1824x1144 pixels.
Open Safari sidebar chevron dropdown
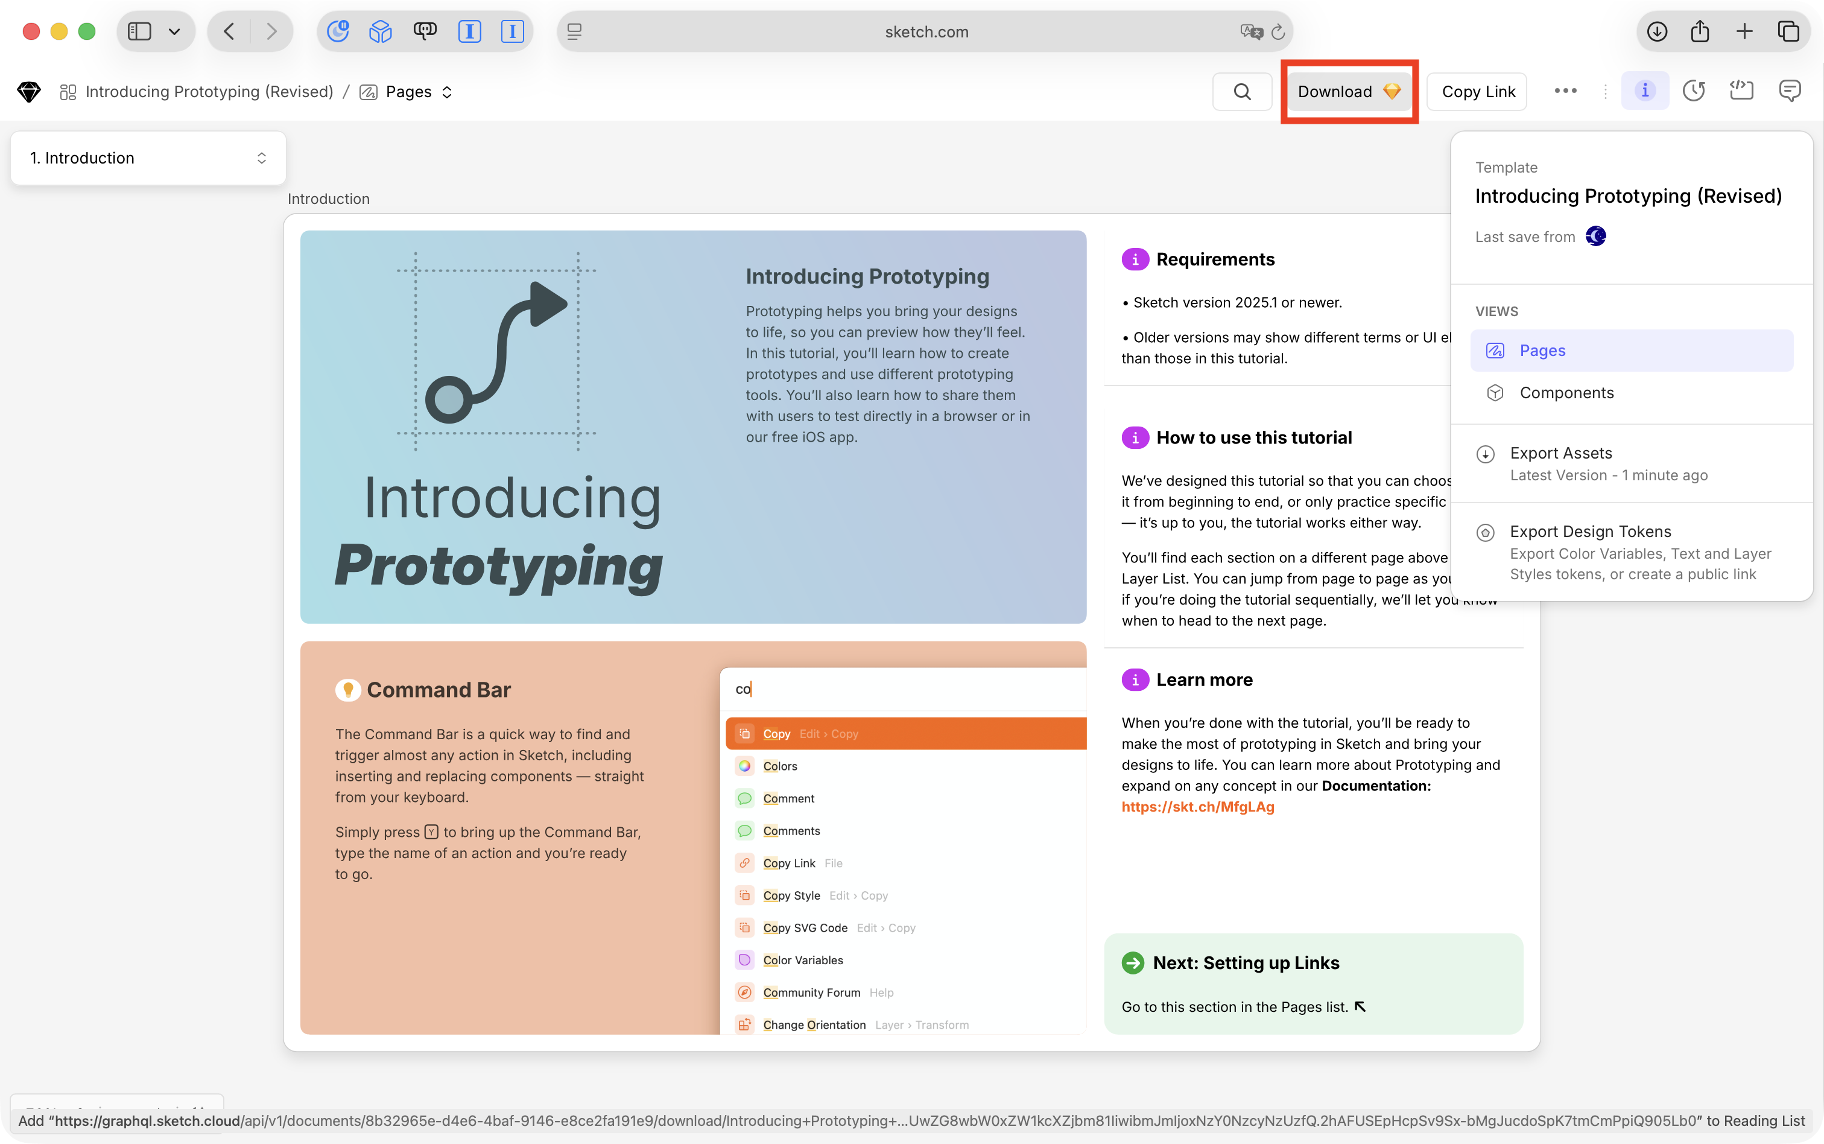point(175,31)
